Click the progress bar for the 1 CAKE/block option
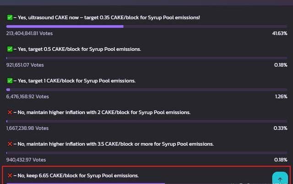Image resolution: width=293 pixels, height=184 pixels. click(146, 89)
